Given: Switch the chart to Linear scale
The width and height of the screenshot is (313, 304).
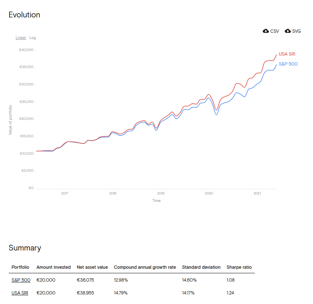Looking at the screenshot, I should 21,38.
